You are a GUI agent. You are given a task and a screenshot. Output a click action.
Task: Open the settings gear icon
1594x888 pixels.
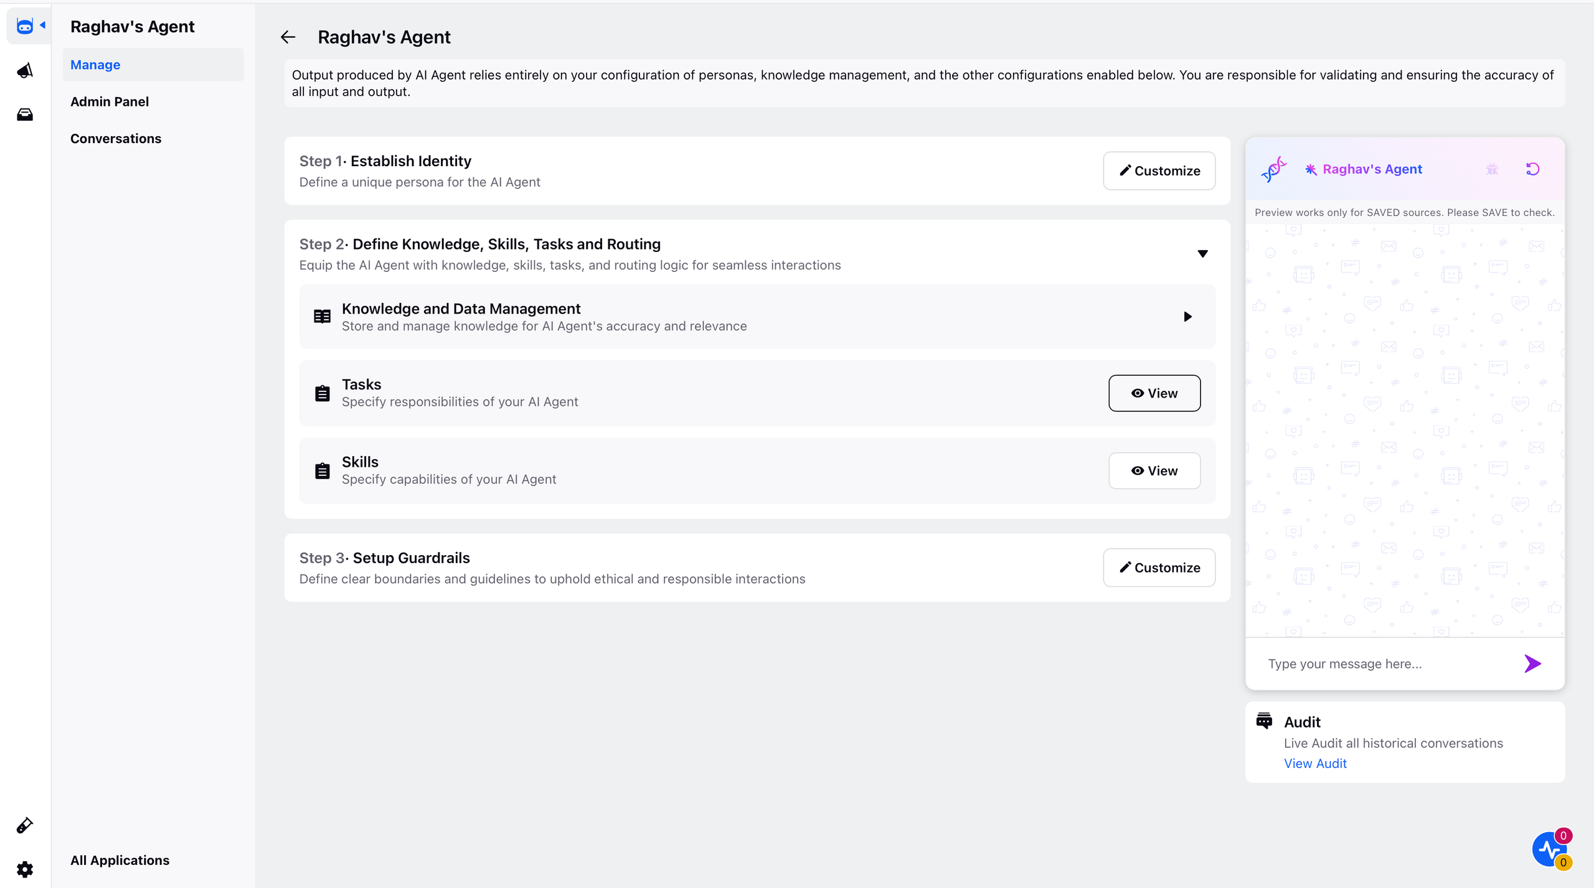click(25, 869)
